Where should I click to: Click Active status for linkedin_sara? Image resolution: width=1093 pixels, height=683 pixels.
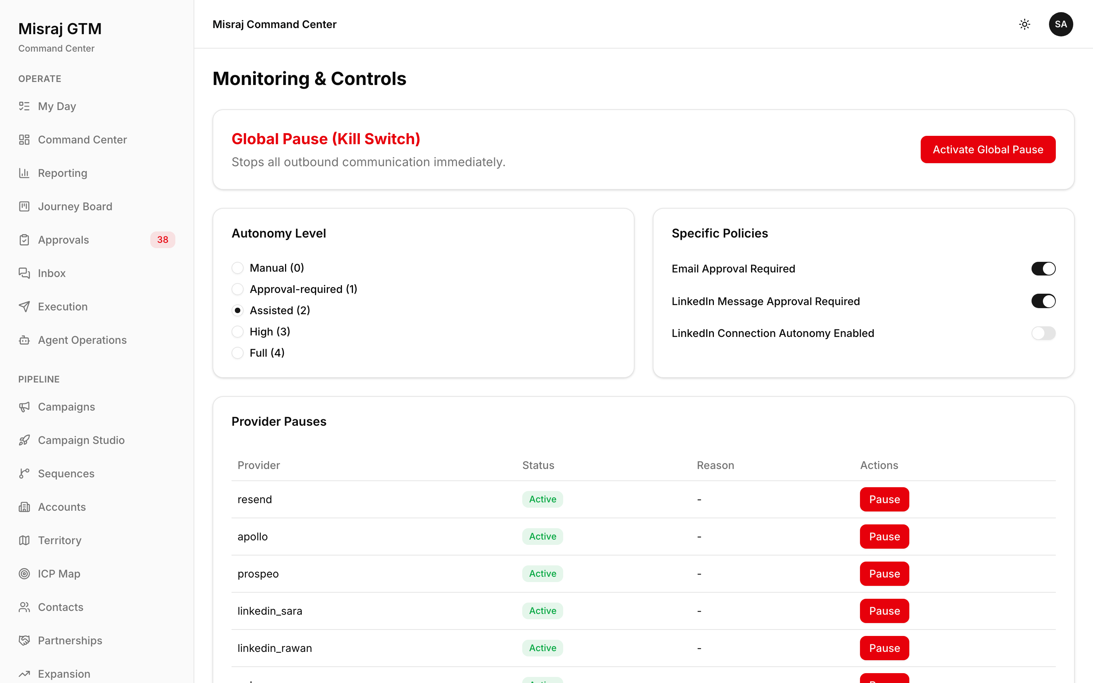(x=542, y=611)
